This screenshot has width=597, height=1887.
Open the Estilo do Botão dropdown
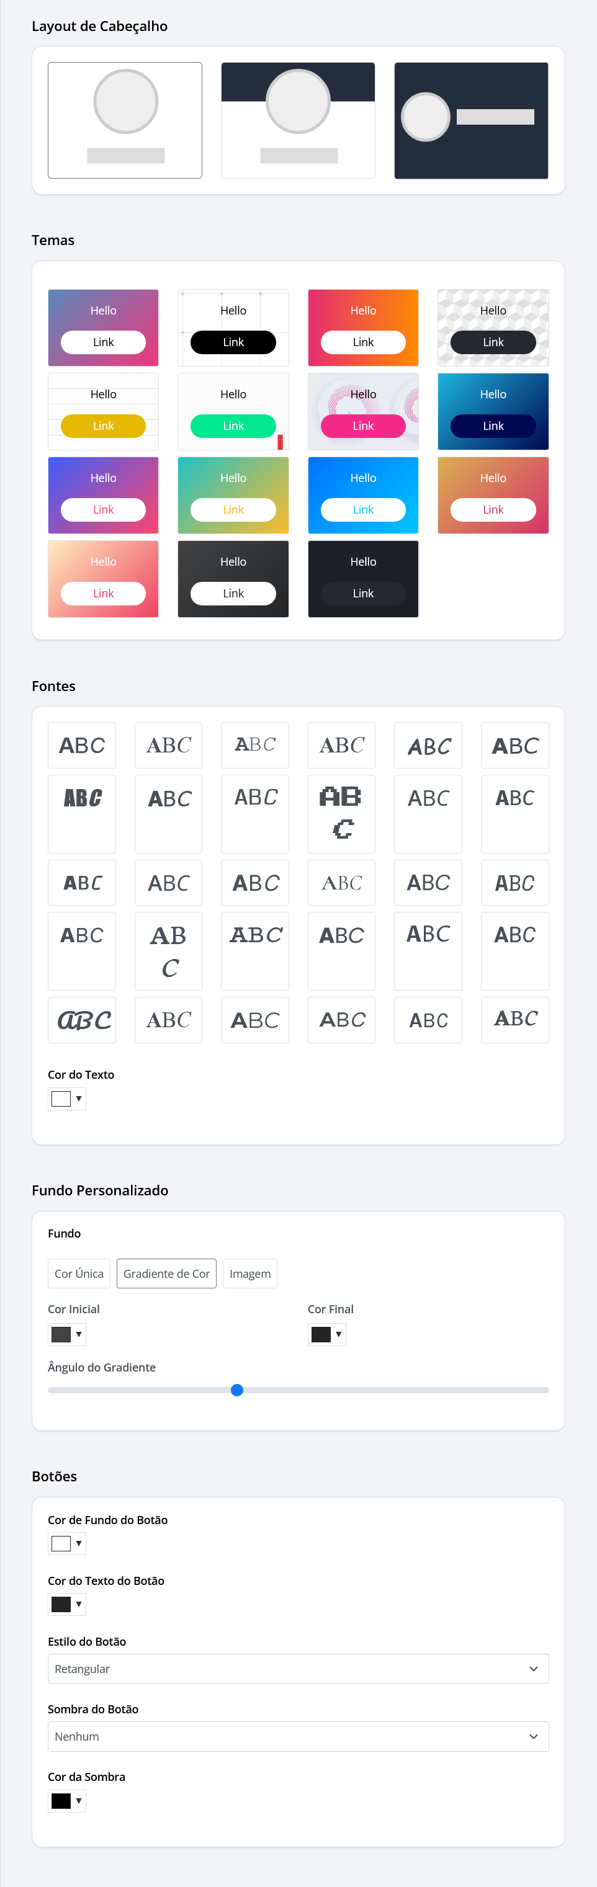[297, 1668]
